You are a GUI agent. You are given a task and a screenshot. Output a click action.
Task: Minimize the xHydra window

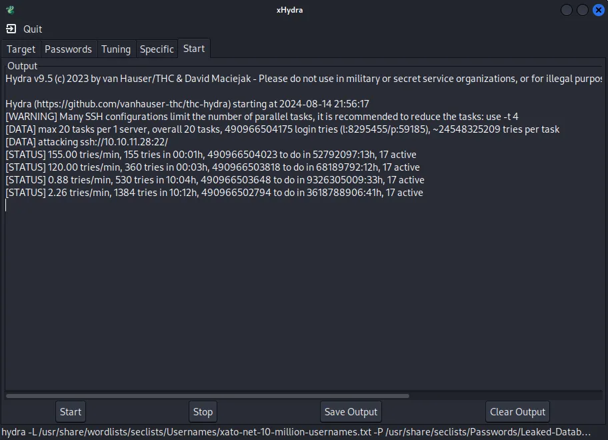coord(567,10)
